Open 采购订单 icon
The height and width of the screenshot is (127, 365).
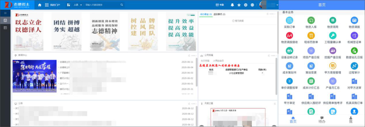tap(289, 21)
